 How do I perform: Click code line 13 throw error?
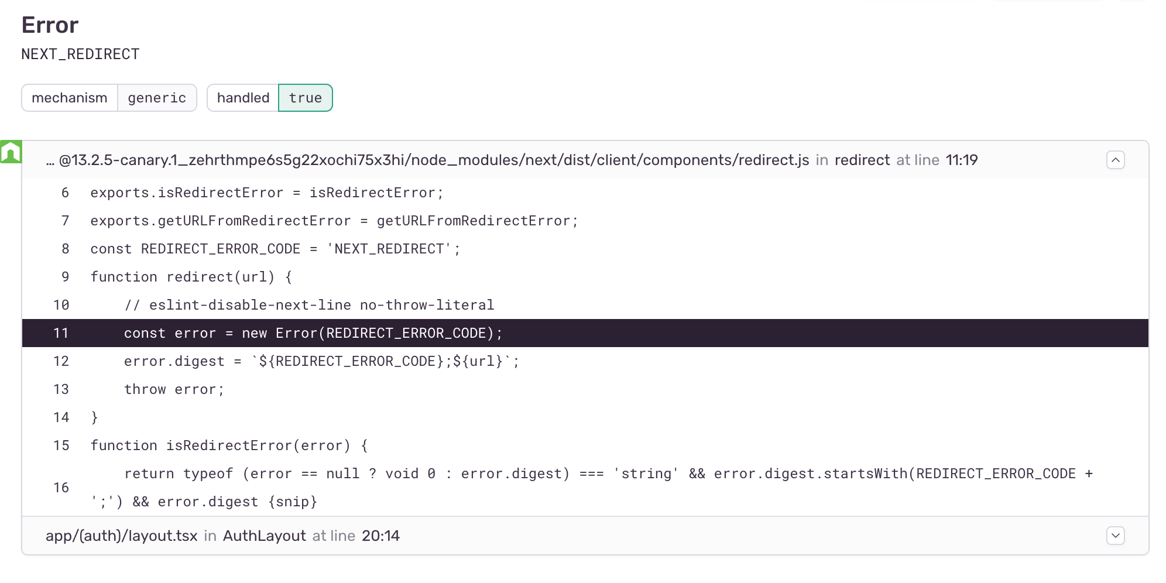click(x=174, y=389)
